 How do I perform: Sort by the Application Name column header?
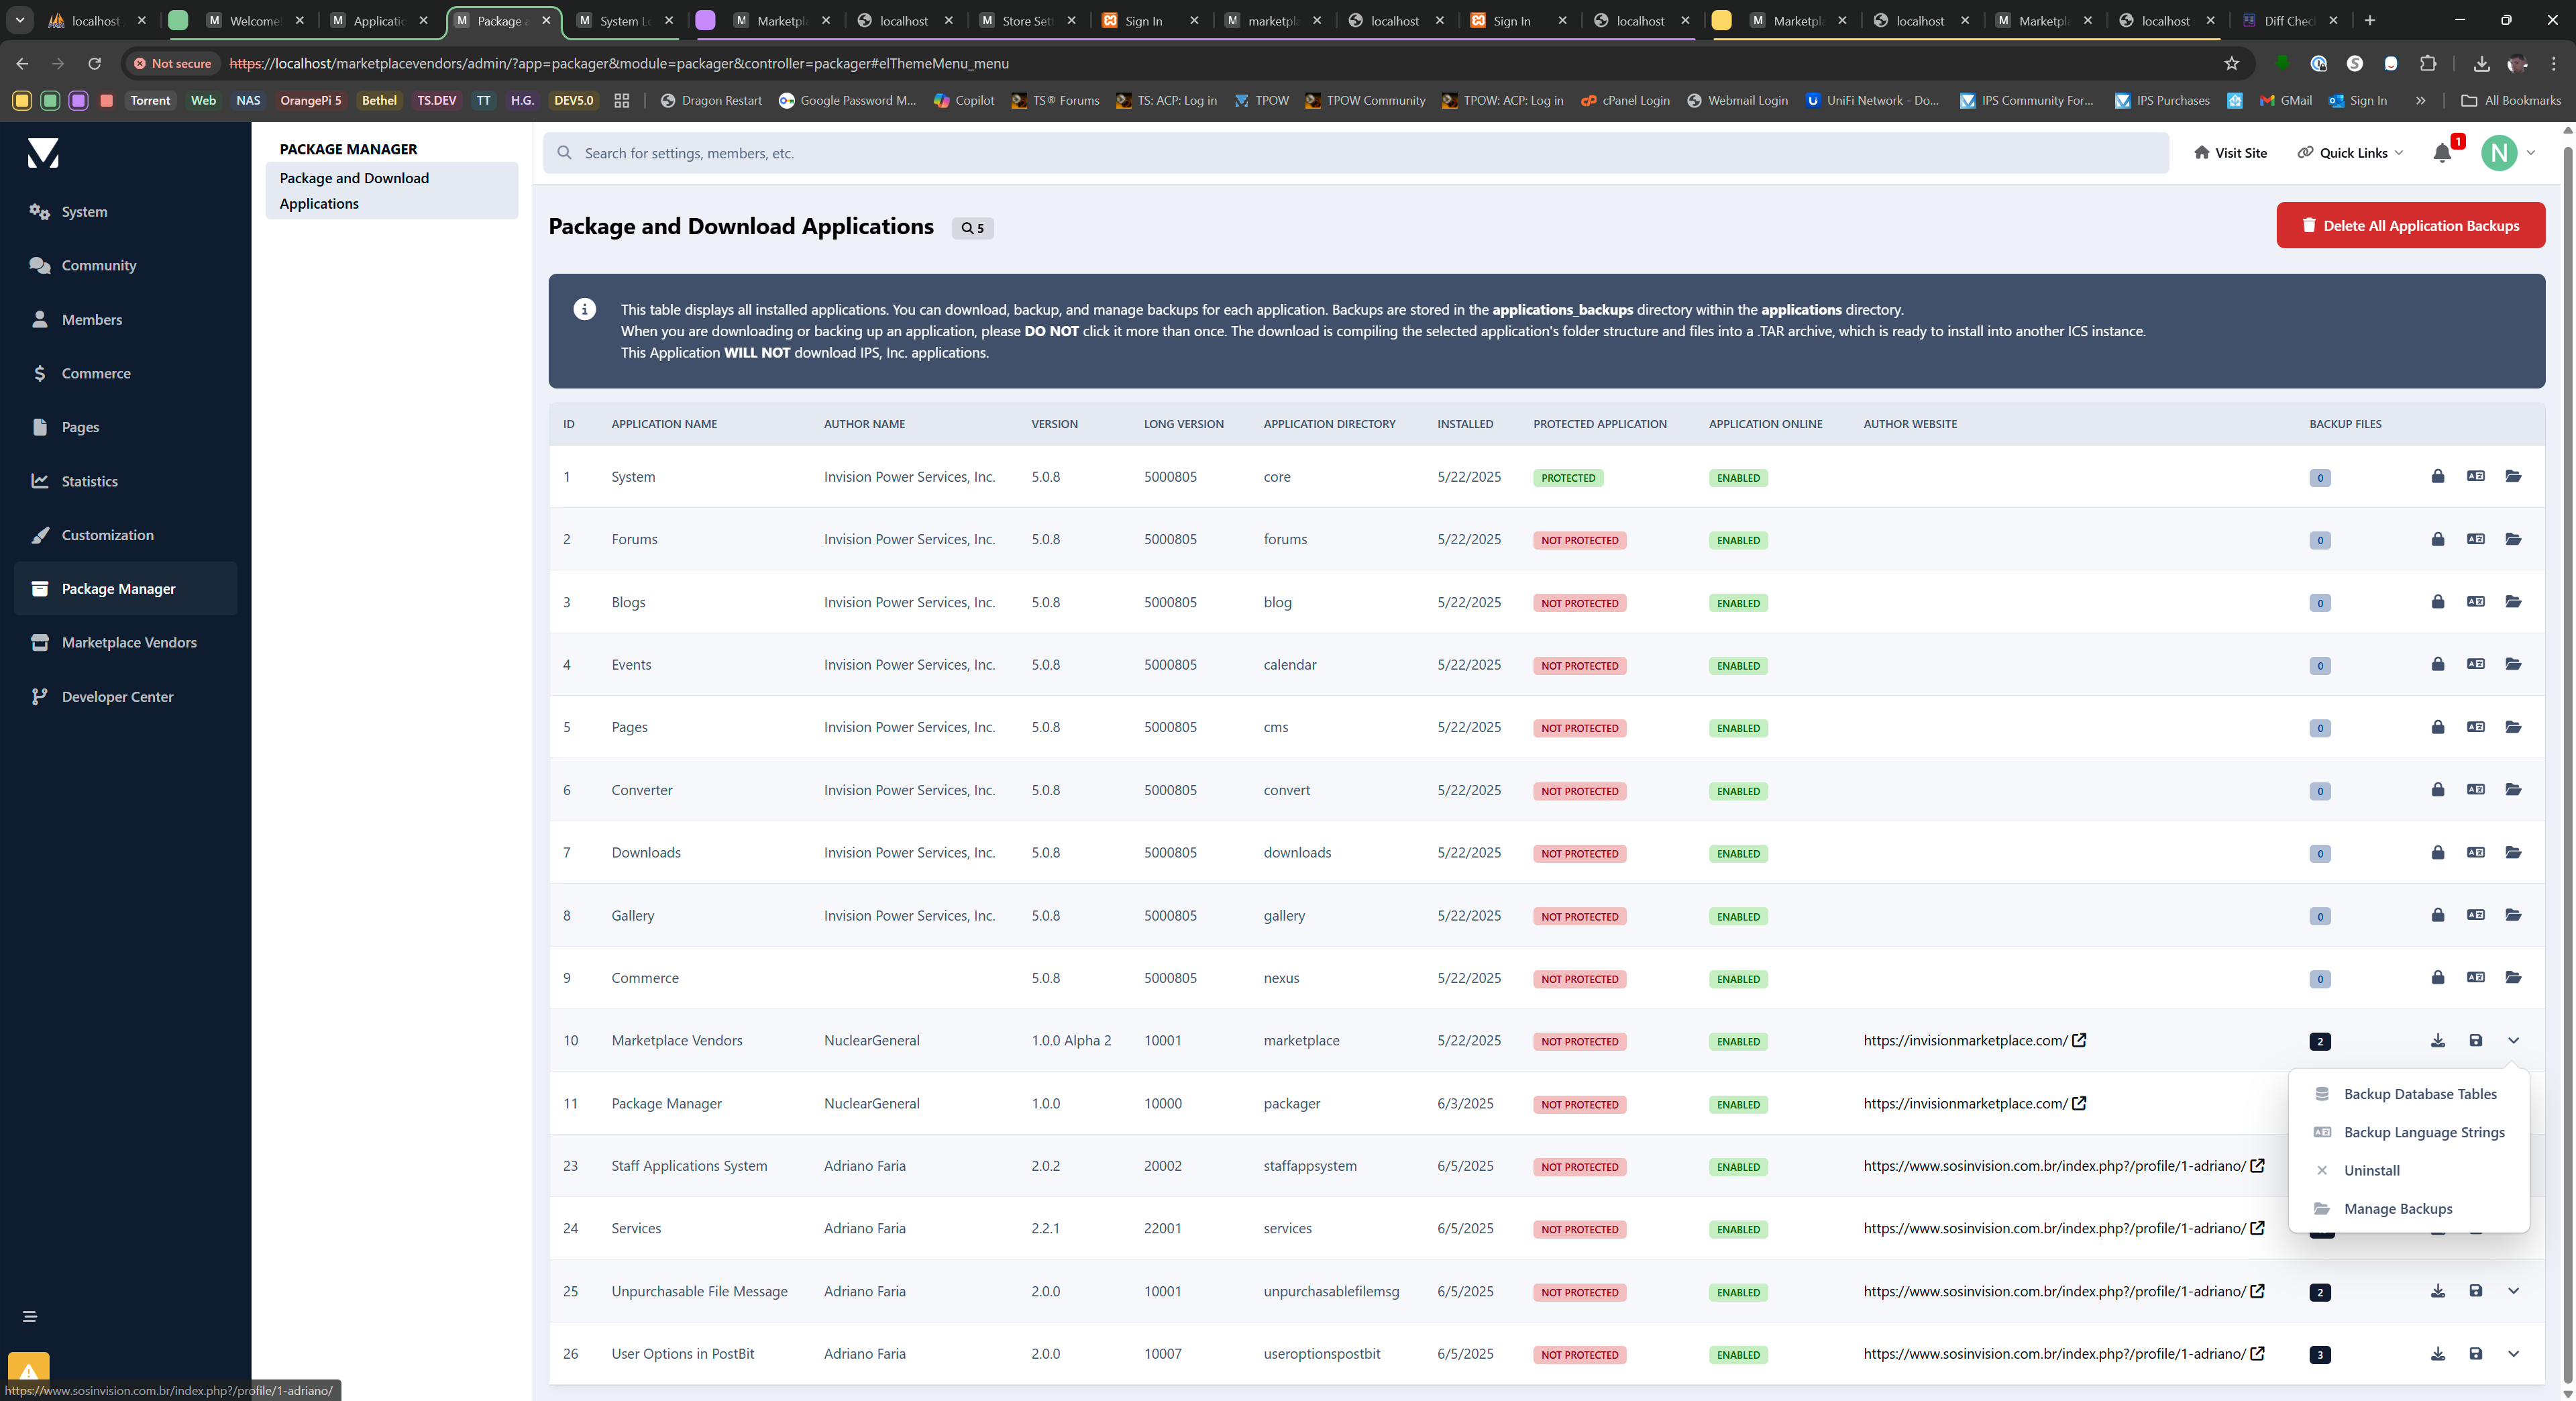click(664, 424)
